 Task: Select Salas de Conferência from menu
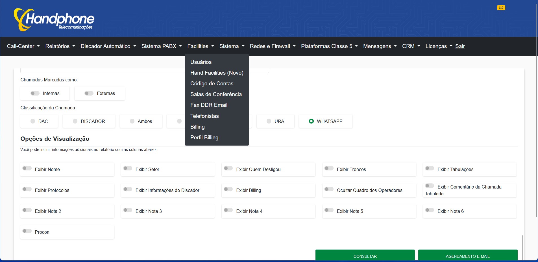pos(216,94)
